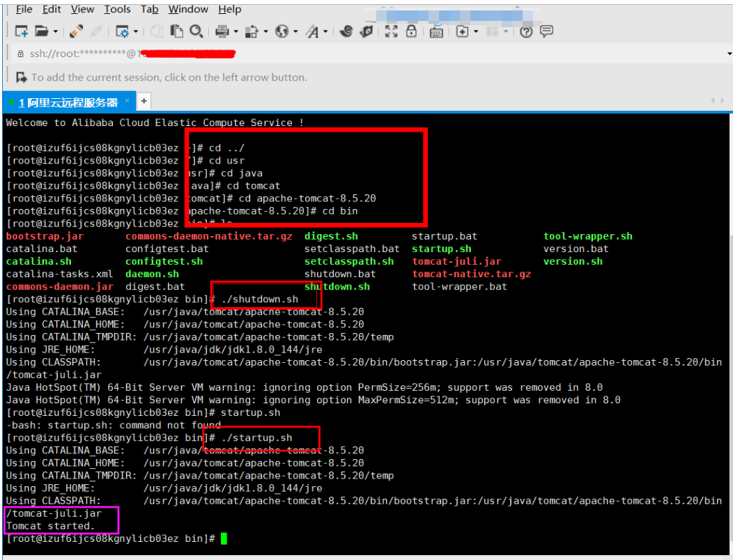This screenshot has width=733, height=560.
Task: Switch to the 阿里云远程服务器 session tab
Action: tap(68, 102)
